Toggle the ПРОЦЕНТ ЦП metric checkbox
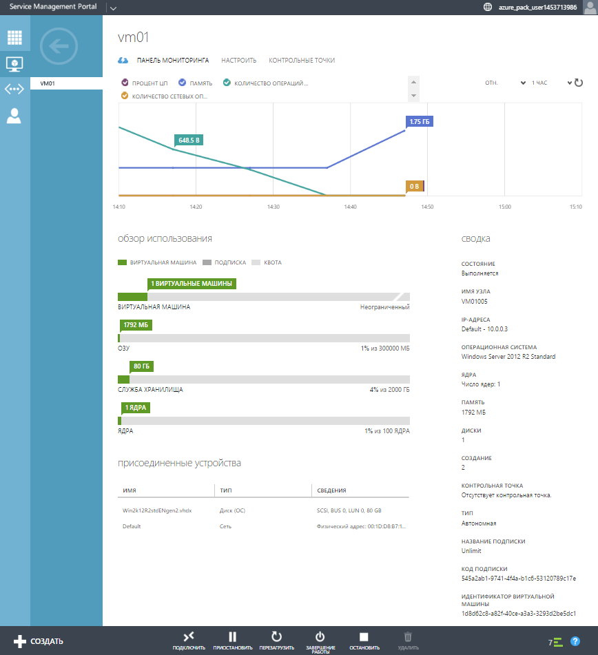 pyautogui.click(x=125, y=83)
